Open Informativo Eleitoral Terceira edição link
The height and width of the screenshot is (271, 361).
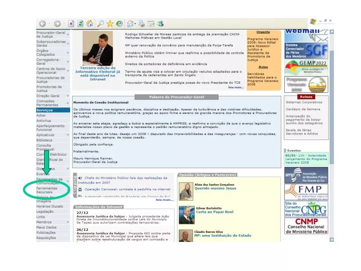click(98, 73)
